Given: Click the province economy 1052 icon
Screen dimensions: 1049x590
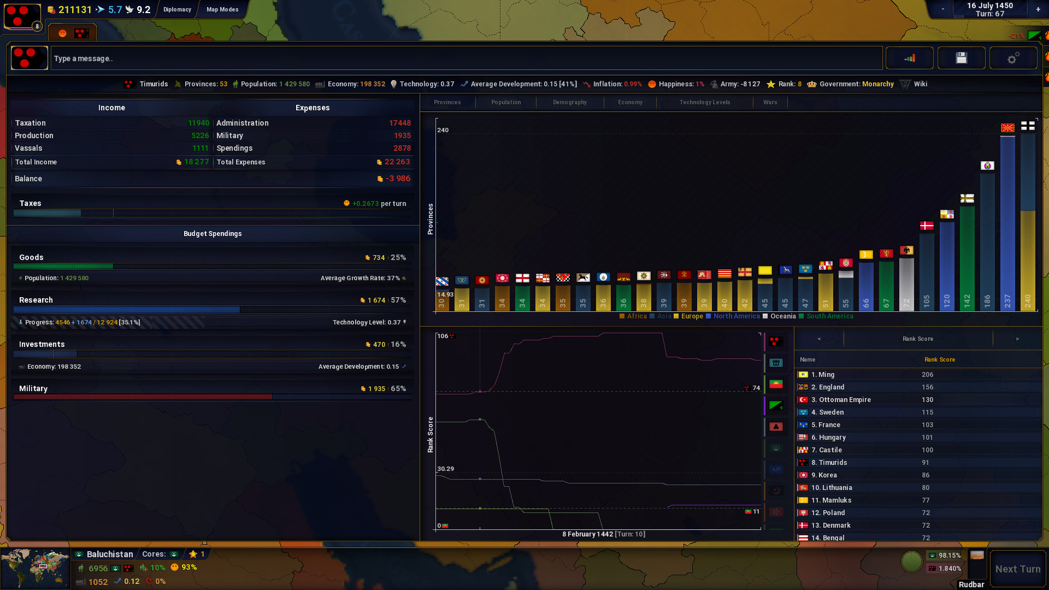Looking at the screenshot, I should (x=81, y=582).
